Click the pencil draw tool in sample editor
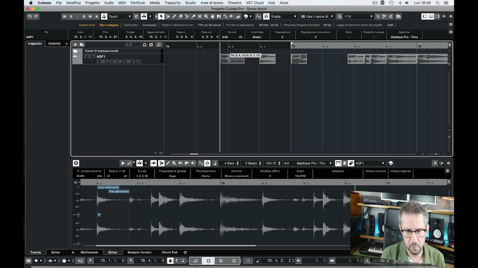Screen dimensions: 478x268 tap(168, 163)
